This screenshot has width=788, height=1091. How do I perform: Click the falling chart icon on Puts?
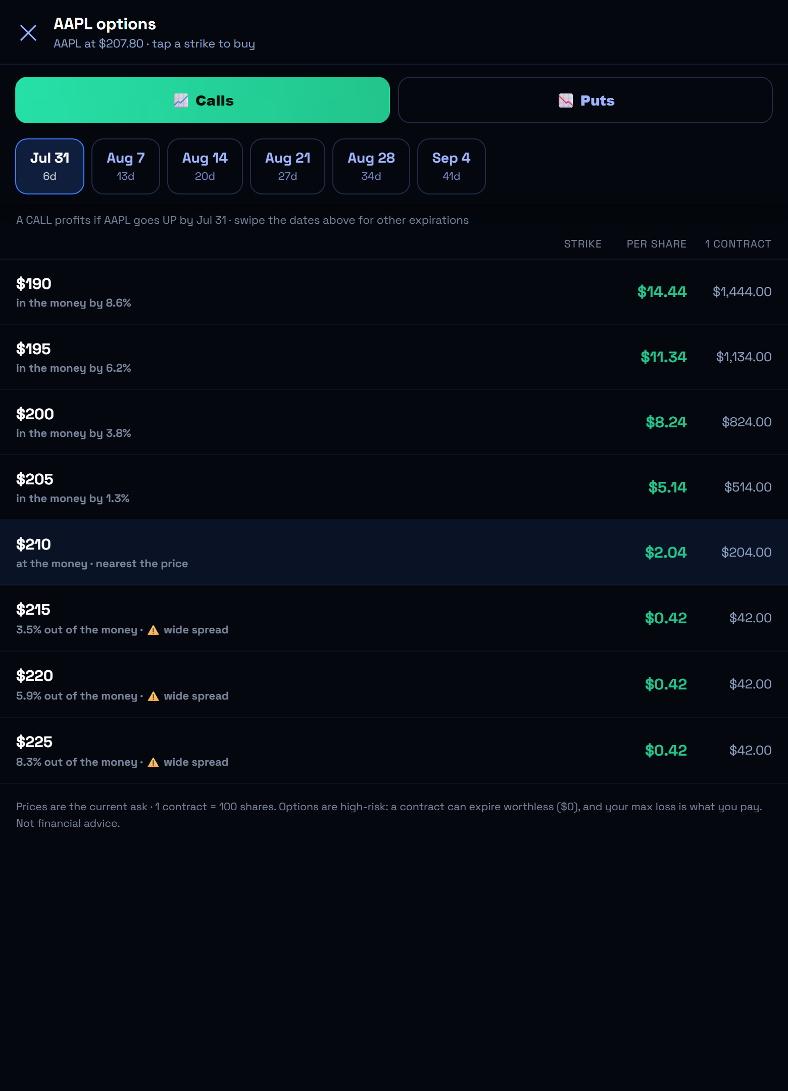click(566, 101)
